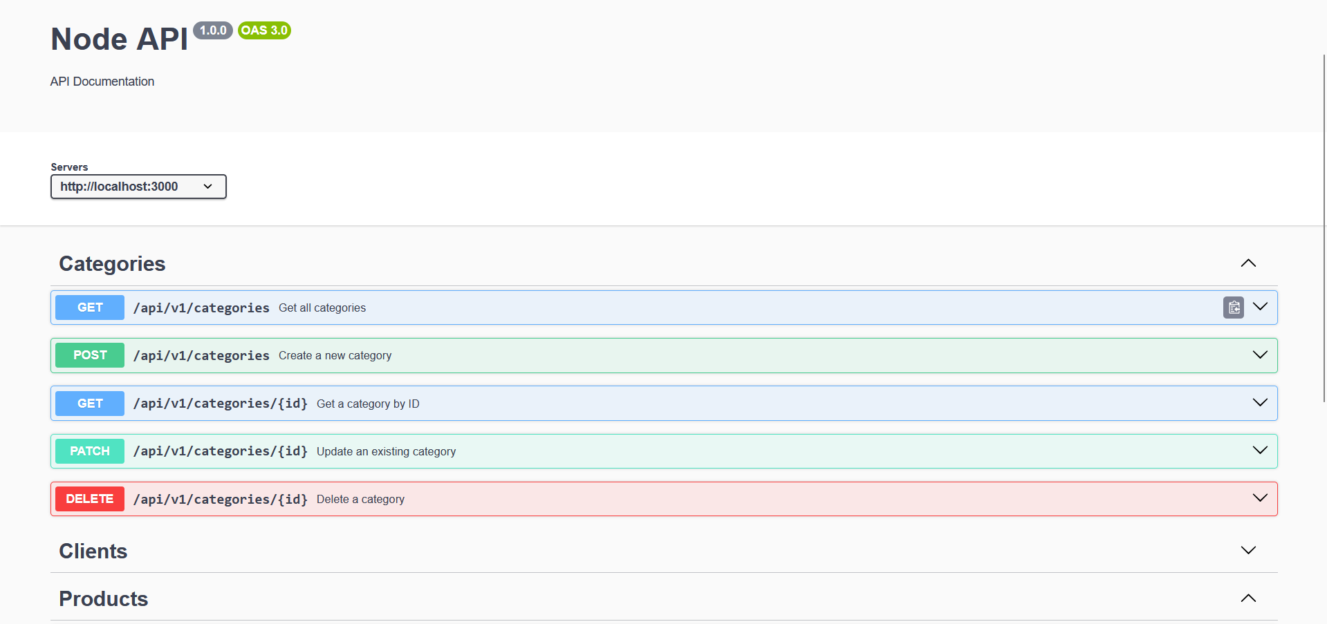Click the 'Delete a category' description

click(x=361, y=500)
